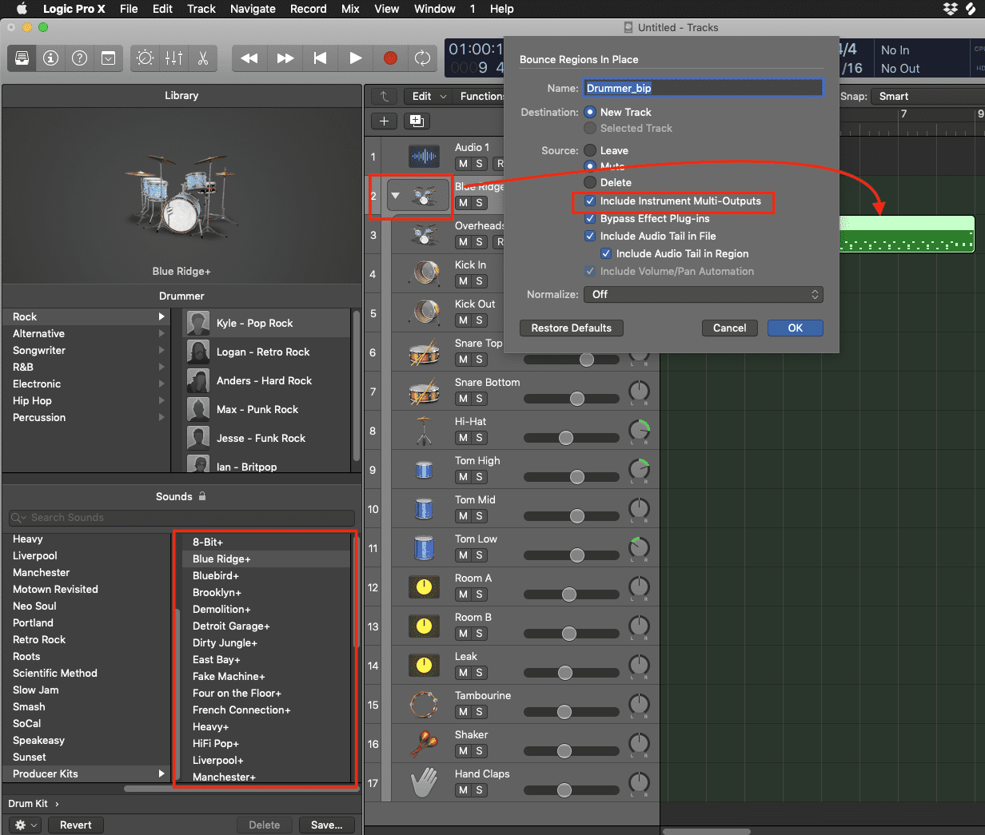Open the Snap Smart dropdown
The height and width of the screenshot is (835, 985).
pos(927,97)
